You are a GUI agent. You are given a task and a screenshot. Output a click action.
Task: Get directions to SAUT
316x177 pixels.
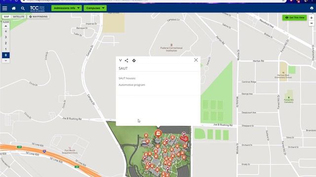[x=134, y=60]
